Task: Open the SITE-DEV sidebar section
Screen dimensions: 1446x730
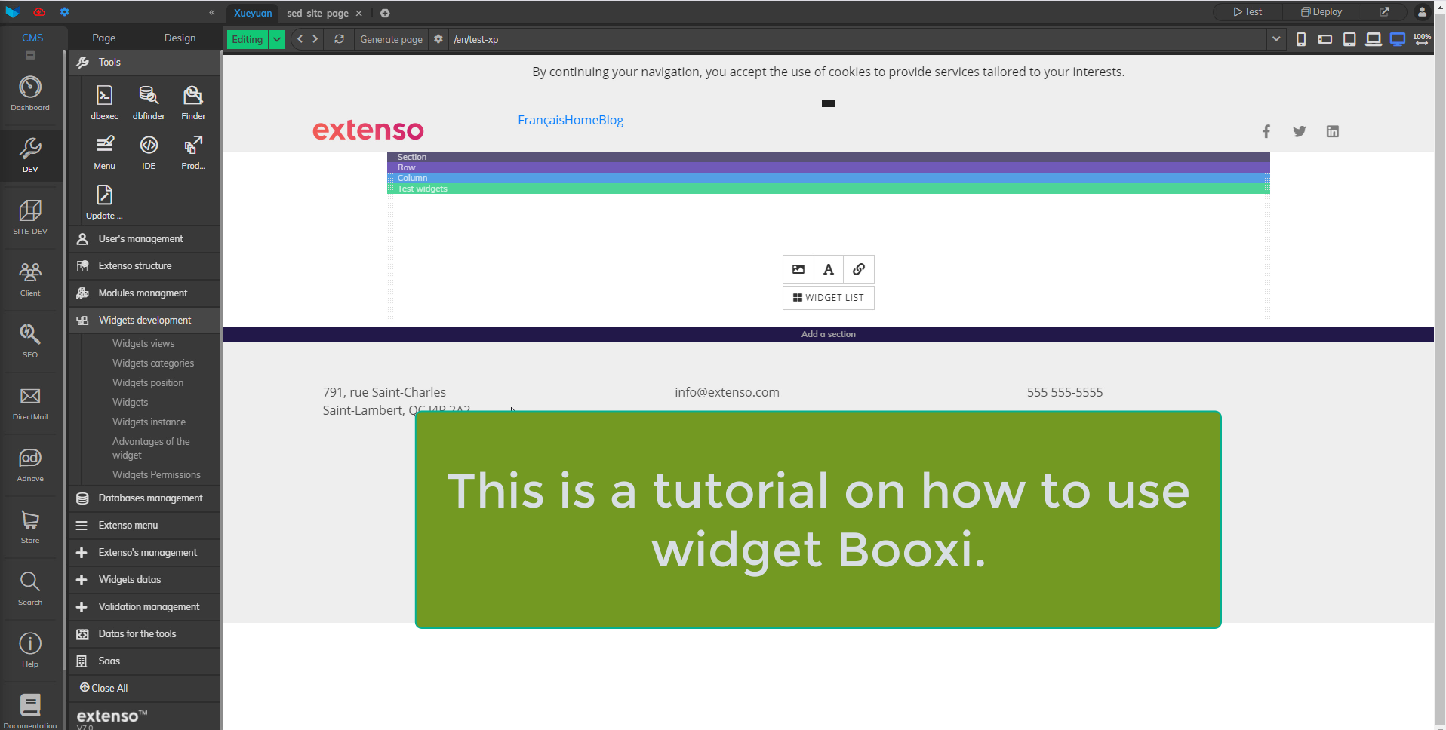Action: pyautogui.click(x=30, y=217)
